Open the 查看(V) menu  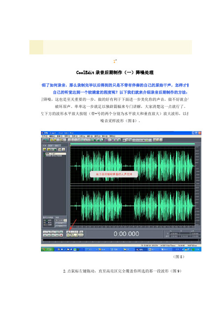tap(60, 136)
